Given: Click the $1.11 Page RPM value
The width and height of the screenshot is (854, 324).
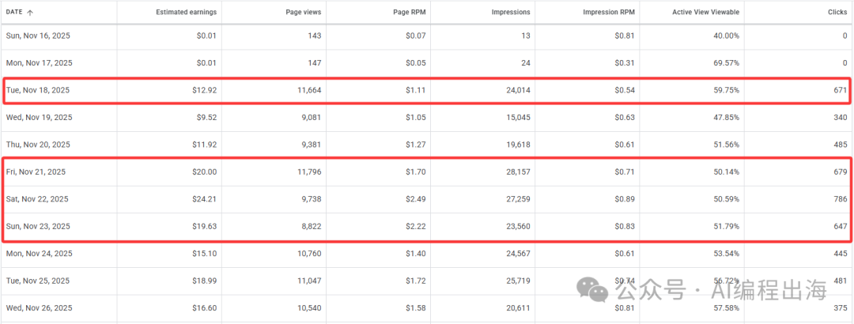Looking at the screenshot, I should pos(416,90).
